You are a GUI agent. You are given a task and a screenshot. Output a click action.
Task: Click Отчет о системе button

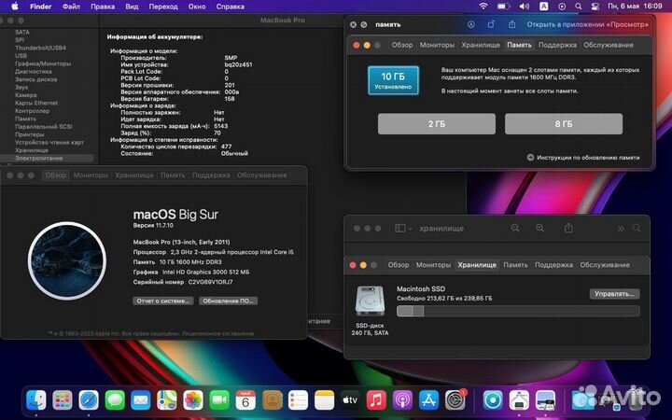tap(162, 301)
